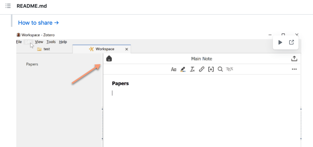Open the Tools menu in Zotero
Viewport: 313px width, 147px height.
(51, 42)
